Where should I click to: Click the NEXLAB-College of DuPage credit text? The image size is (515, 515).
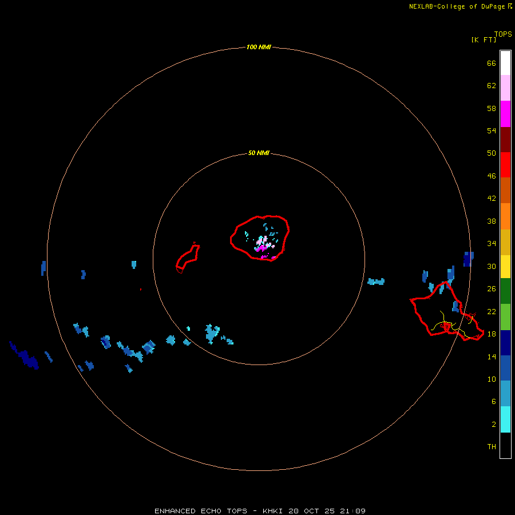457,6
